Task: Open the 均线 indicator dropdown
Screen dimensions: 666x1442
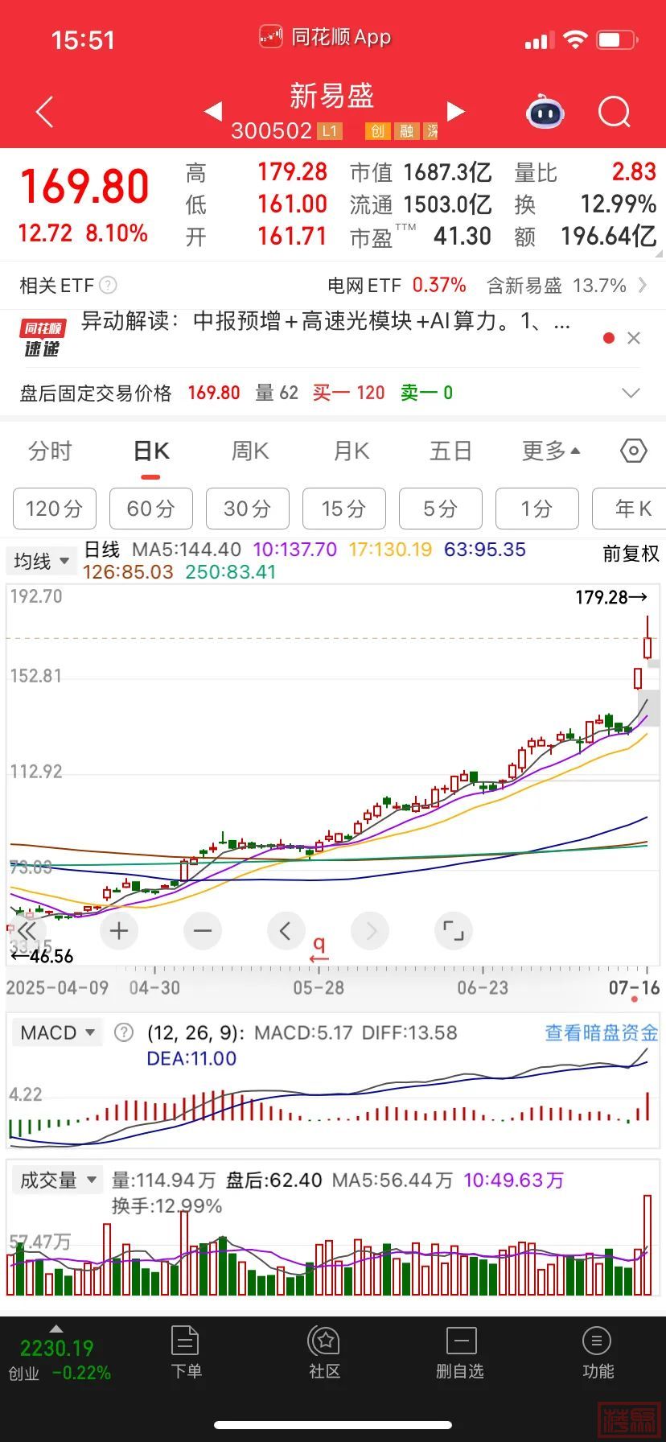Action: click(x=40, y=561)
